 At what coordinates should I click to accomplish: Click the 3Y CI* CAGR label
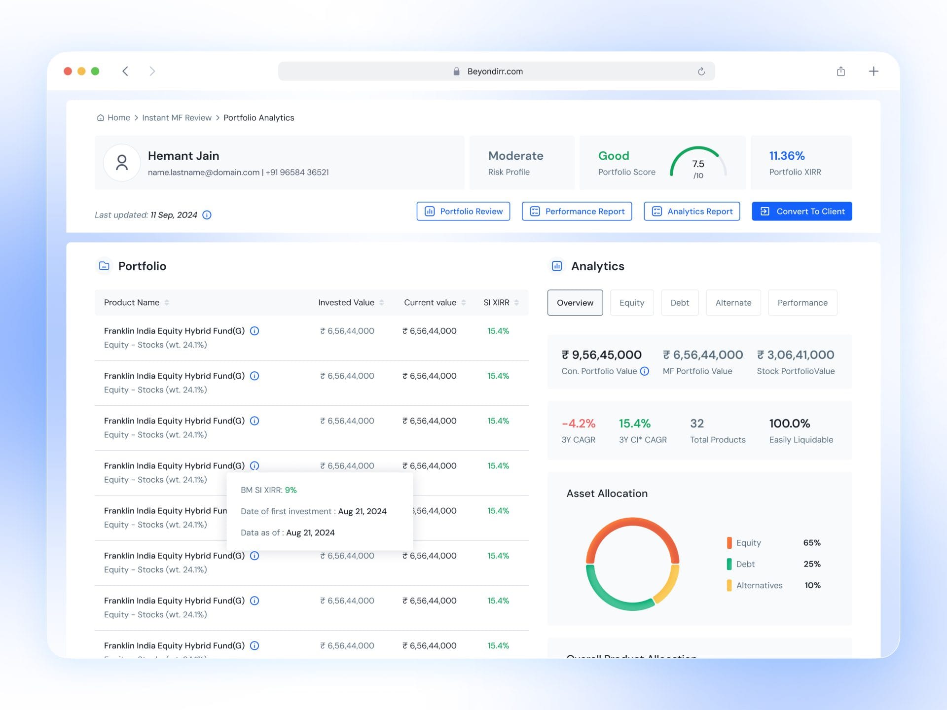pyautogui.click(x=643, y=440)
